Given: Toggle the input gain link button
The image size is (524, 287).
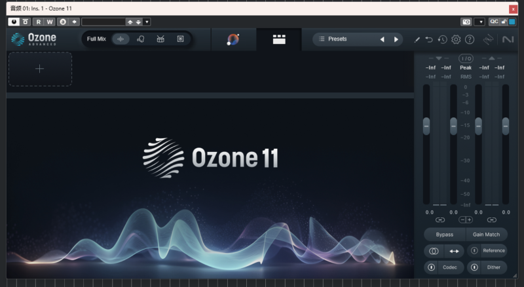Looking at the screenshot, I should (x=440, y=220).
